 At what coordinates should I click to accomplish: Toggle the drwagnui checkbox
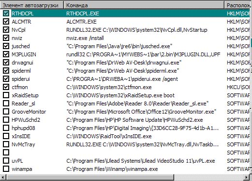point(6,63)
